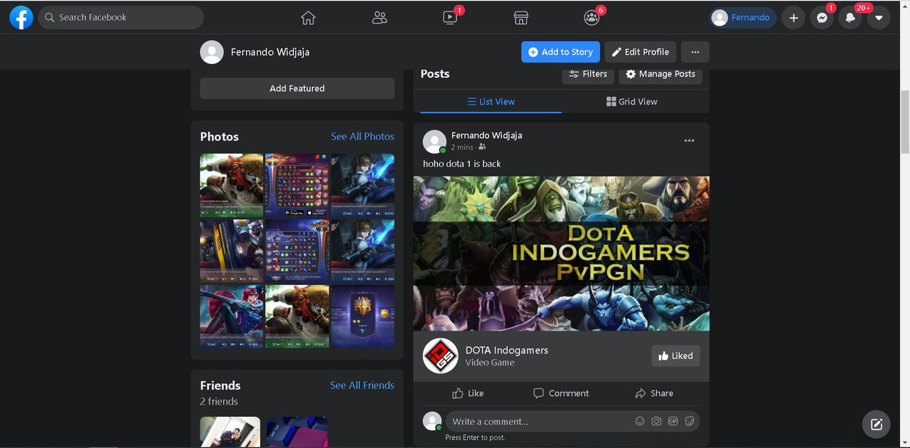The width and height of the screenshot is (910, 448).
Task: Open See All Friends link
Action: [362, 385]
